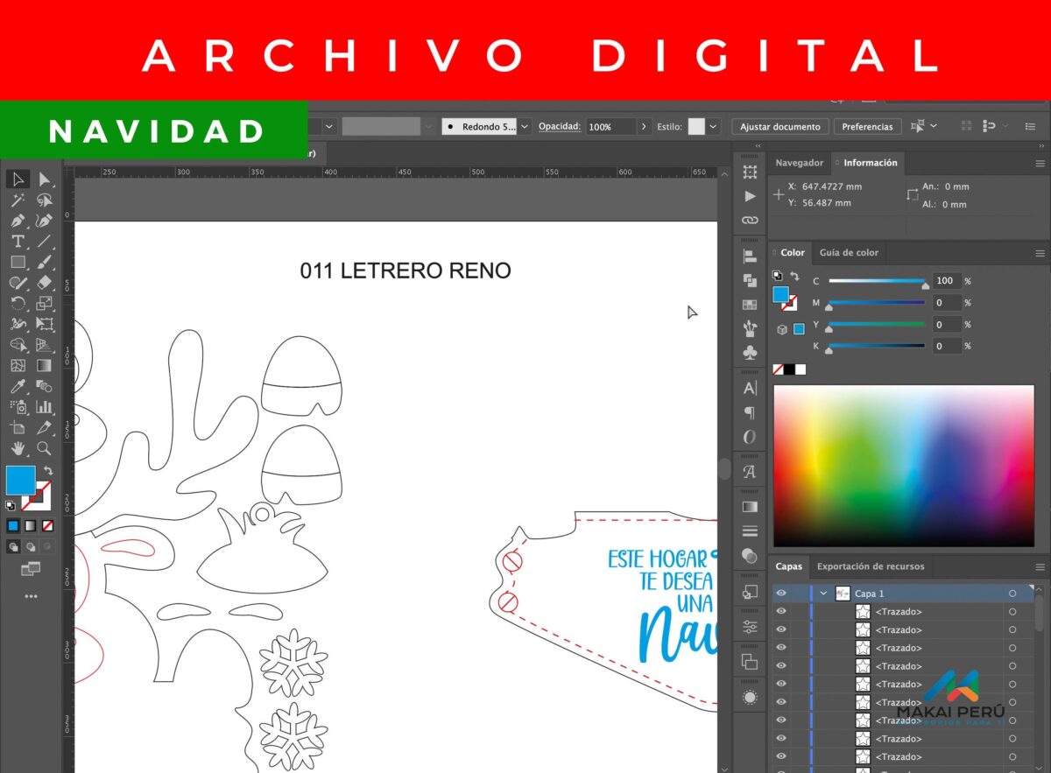Viewport: 1051px width, 773px height.
Task: Select the Type tool
Action: click(x=18, y=241)
